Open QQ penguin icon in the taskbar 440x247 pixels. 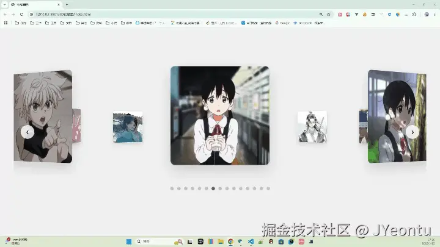point(271,242)
